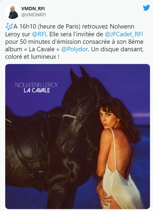153x211 pixels.
Task: Visit the @Polydor mention link
Action: click(x=74, y=49)
